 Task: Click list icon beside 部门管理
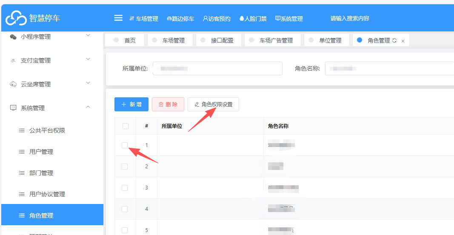click(x=22, y=173)
